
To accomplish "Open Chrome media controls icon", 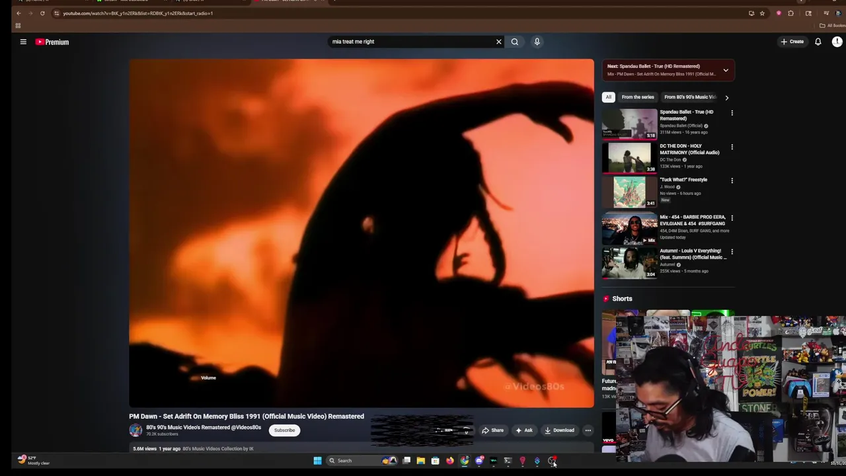I will click(x=826, y=13).
